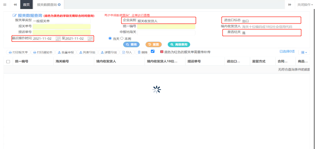Close the 报关数据查询 tab via x icon
This screenshot has height=149, width=315.
[59, 5]
